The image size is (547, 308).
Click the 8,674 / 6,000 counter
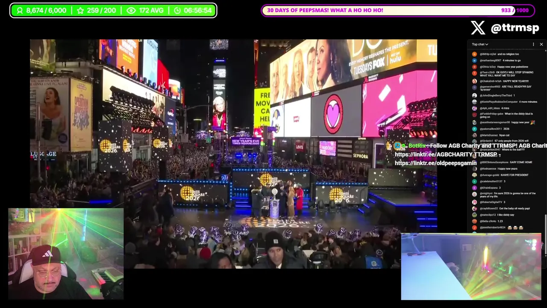tap(46, 10)
